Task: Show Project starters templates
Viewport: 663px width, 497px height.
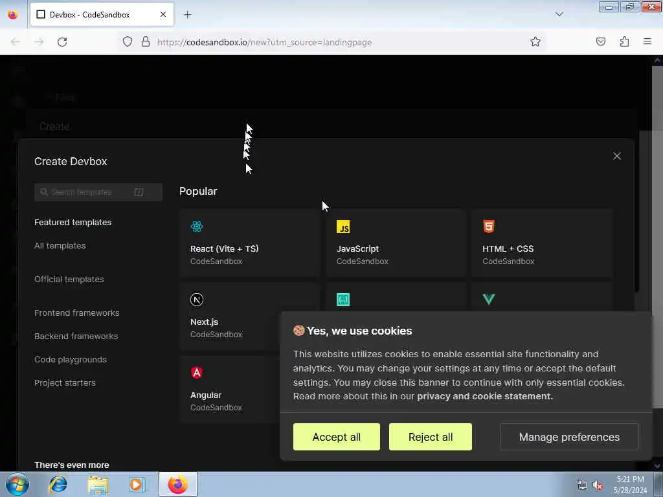Action: (x=65, y=382)
